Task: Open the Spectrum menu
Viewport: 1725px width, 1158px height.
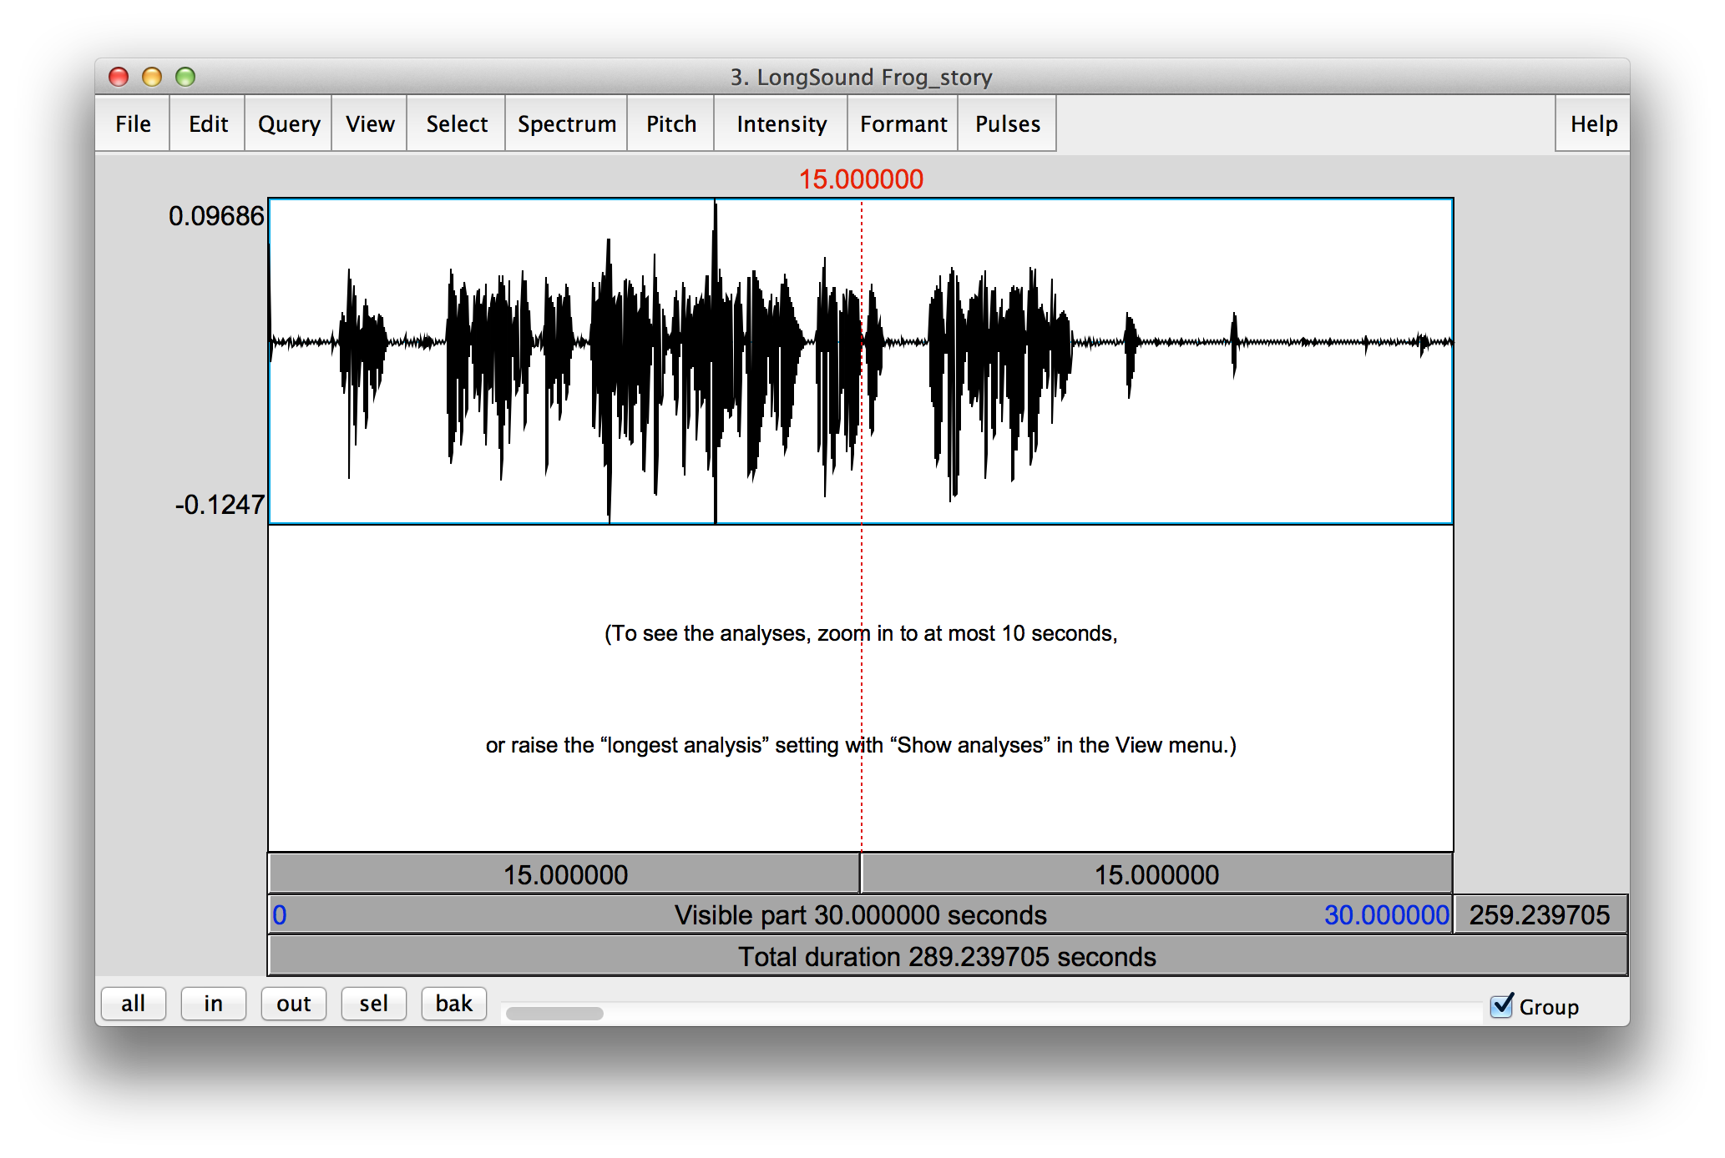Action: 567,123
